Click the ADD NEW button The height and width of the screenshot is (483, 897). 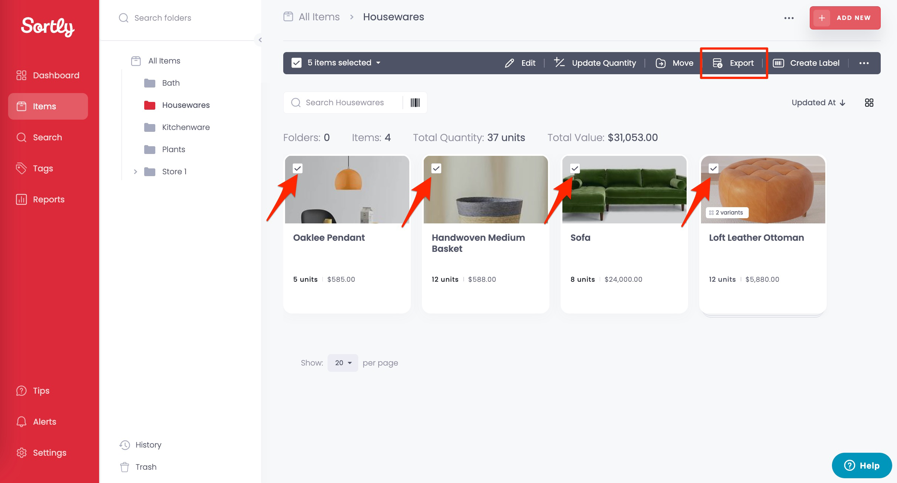tap(845, 18)
